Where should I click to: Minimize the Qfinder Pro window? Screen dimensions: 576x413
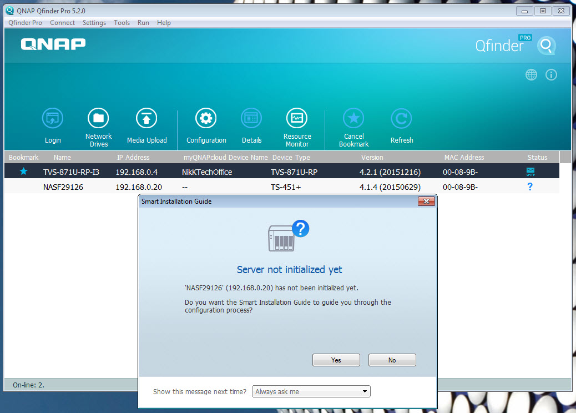tap(524, 11)
